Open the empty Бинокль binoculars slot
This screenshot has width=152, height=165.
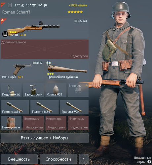[x=78, y=90]
